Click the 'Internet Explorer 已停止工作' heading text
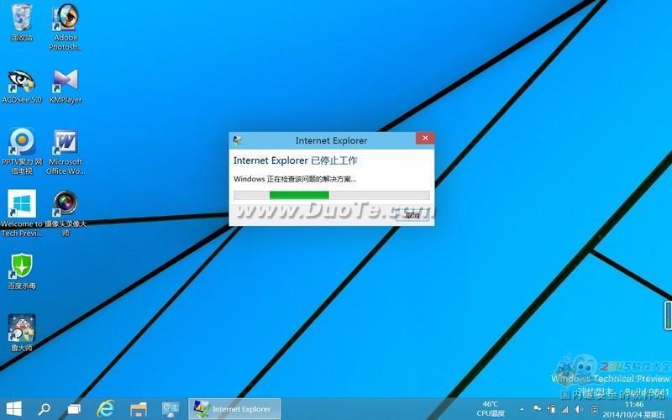 [x=295, y=160]
